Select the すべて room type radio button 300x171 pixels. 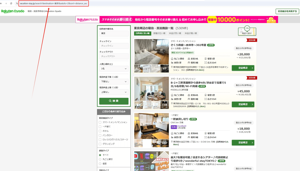(100, 155)
